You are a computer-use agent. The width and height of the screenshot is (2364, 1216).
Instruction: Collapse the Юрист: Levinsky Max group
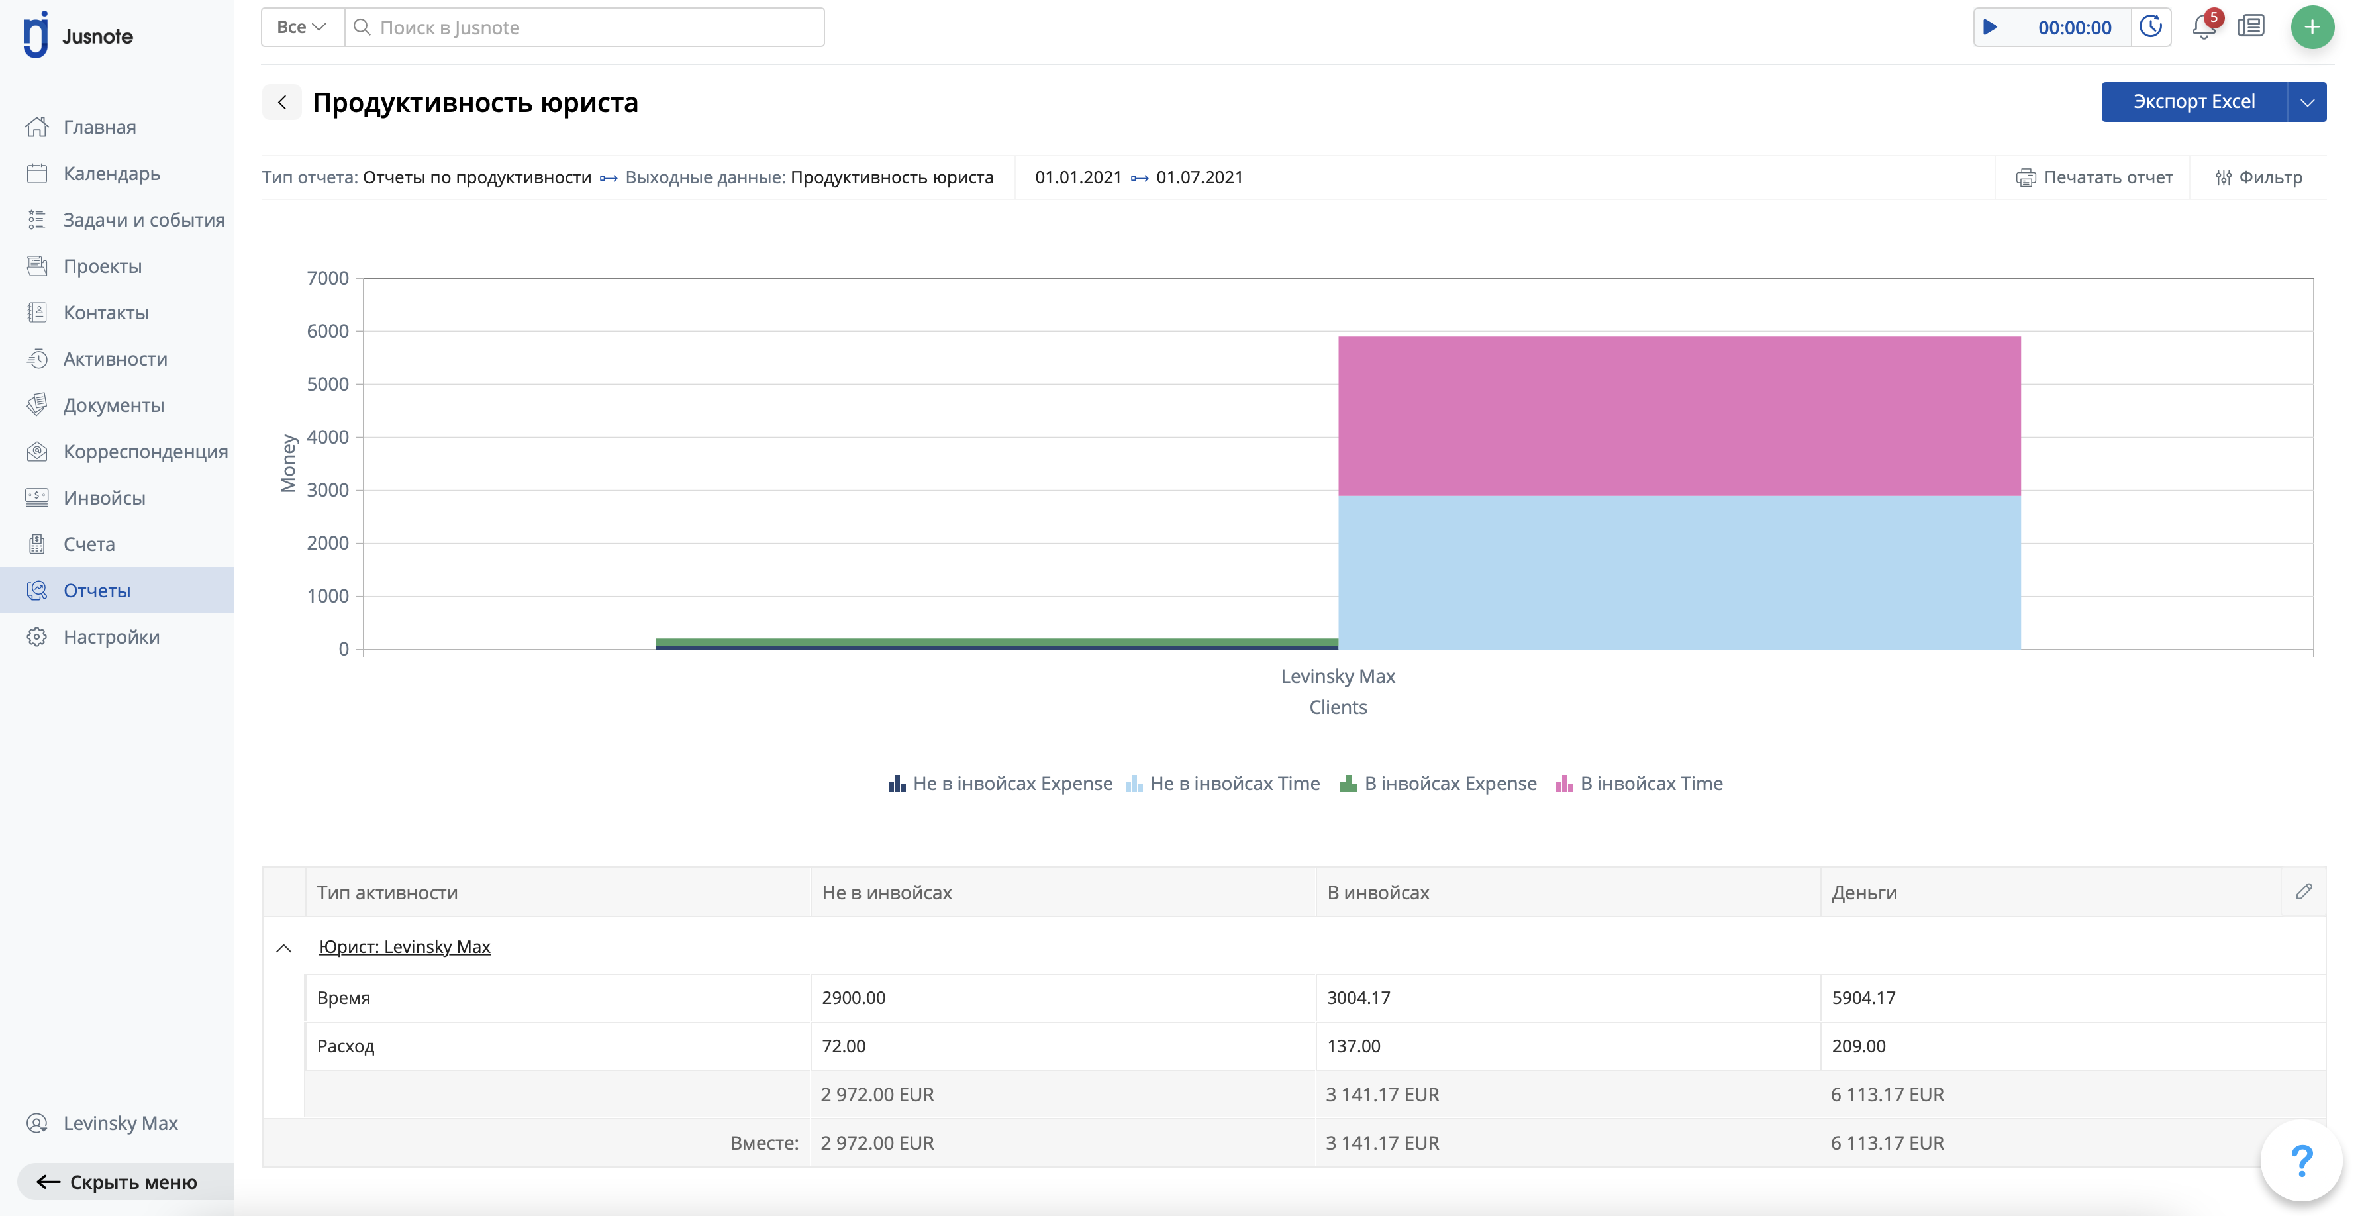[283, 947]
